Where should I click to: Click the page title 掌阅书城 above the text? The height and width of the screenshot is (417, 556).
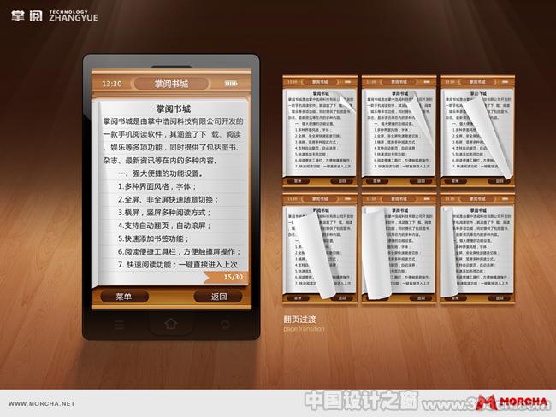pos(174,109)
